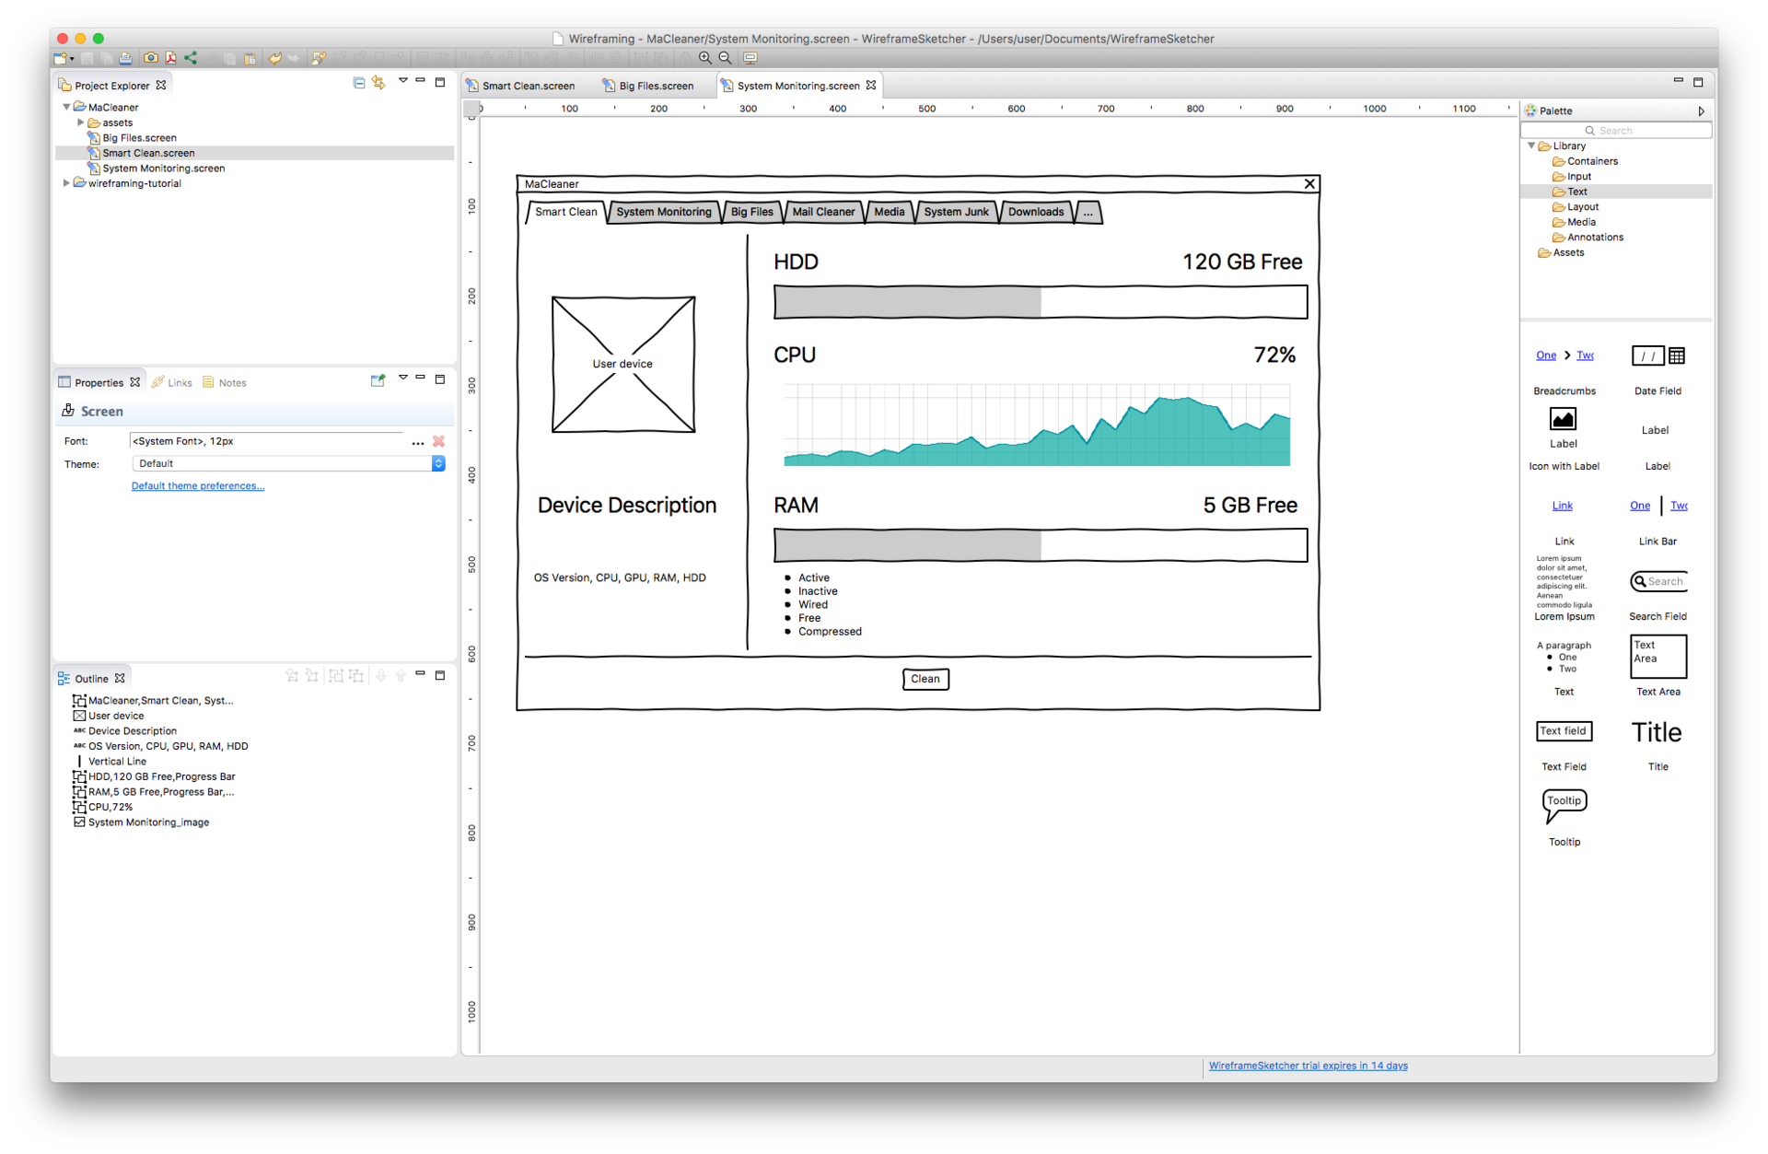Collapse all in Project Explorer

(359, 83)
